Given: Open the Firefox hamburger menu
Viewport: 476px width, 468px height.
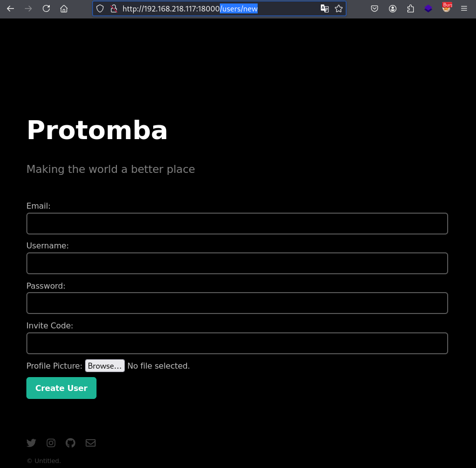Looking at the screenshot, I should tap(464, 8).
